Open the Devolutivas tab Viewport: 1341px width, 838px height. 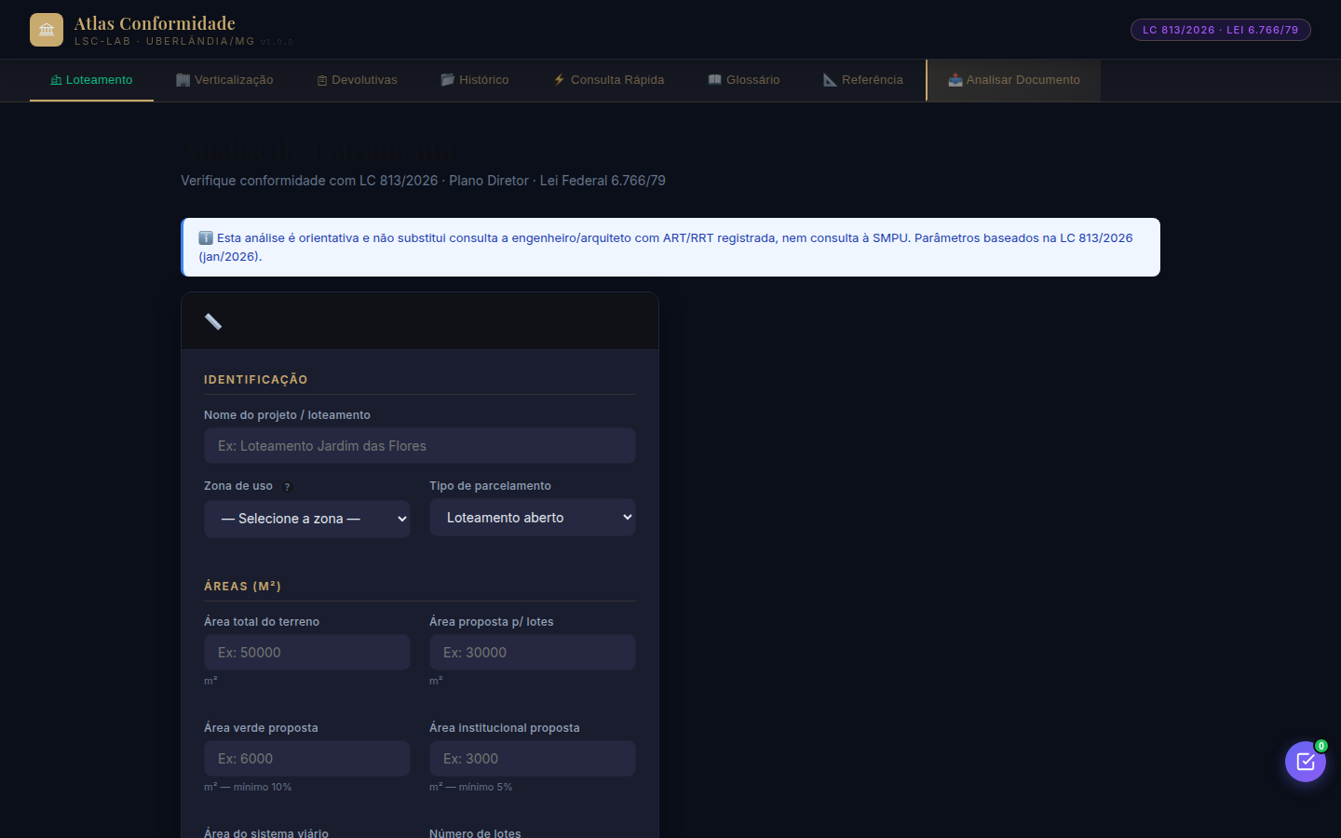tap(358, 80)
